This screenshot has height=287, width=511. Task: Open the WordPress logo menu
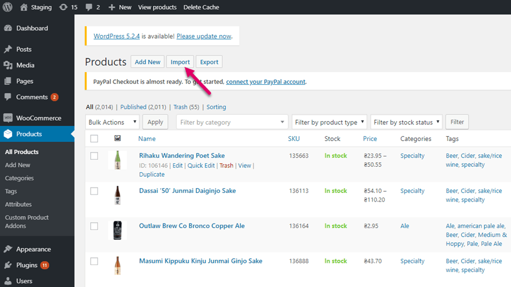(x=8, y=7)
